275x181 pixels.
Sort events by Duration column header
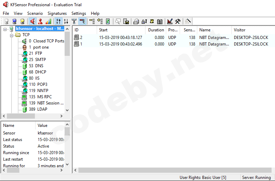click(x=155, y=30)
